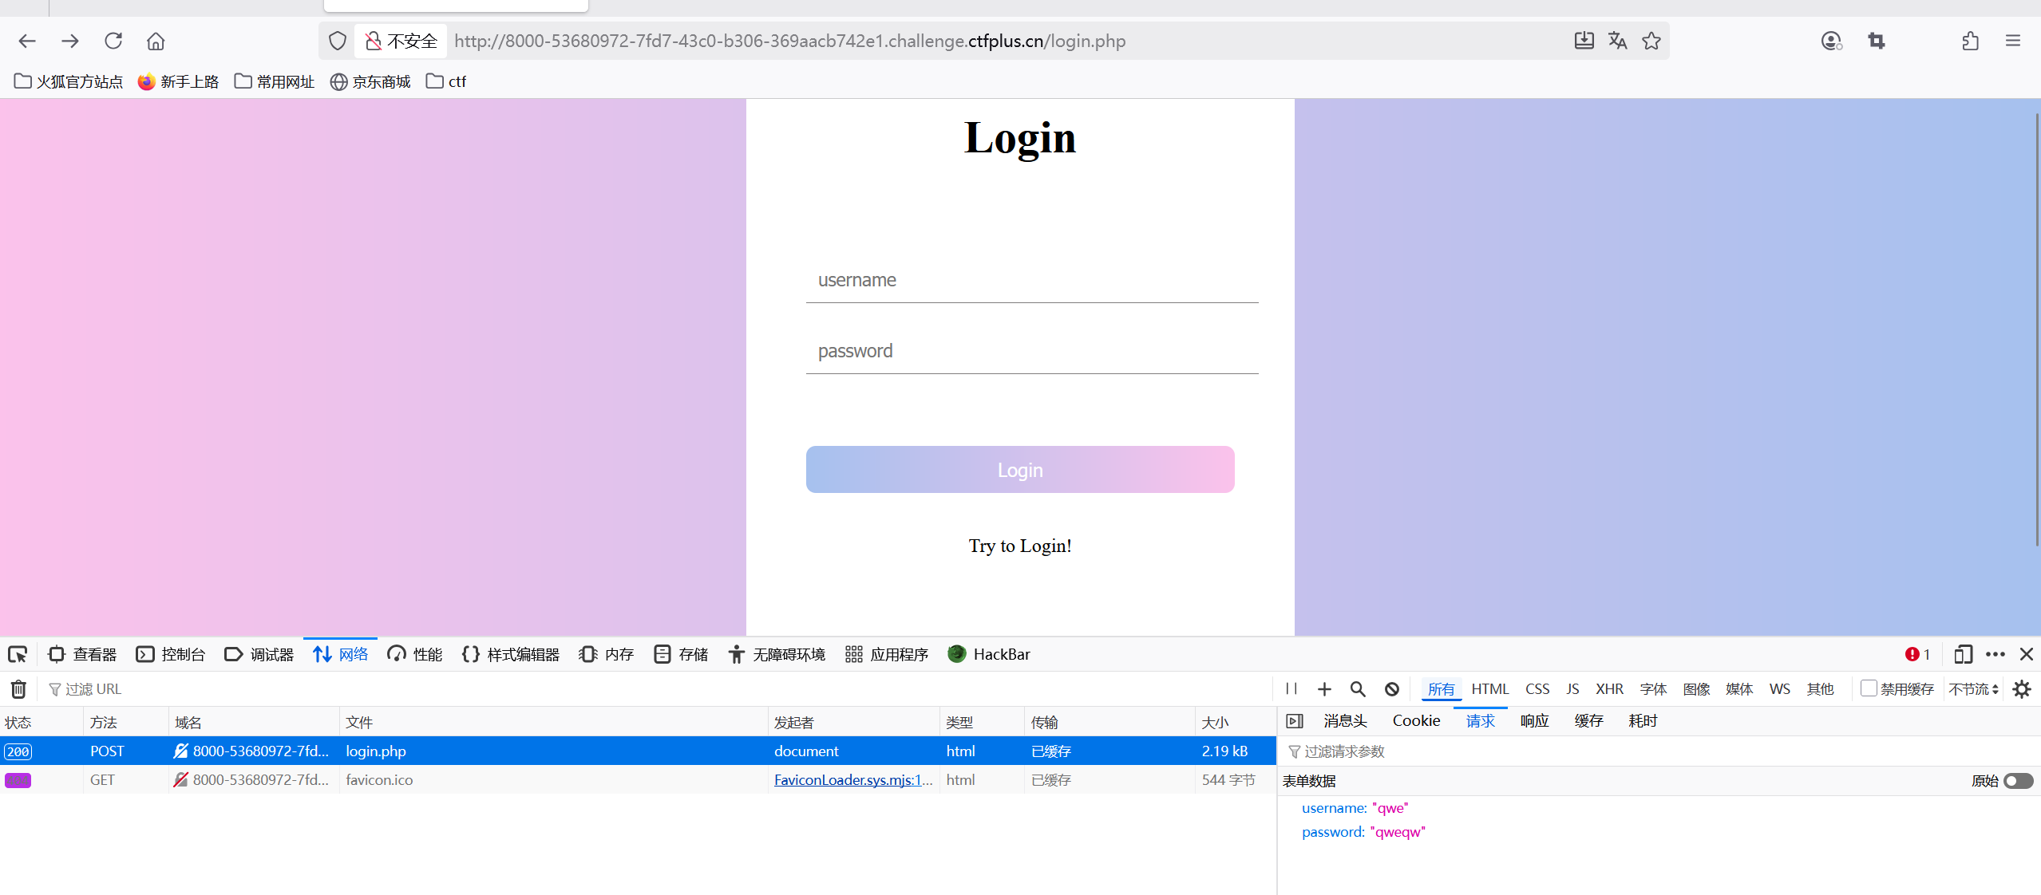
Task: Enable the 禁用缓存 checkbox
Action: click(1868, 688)
